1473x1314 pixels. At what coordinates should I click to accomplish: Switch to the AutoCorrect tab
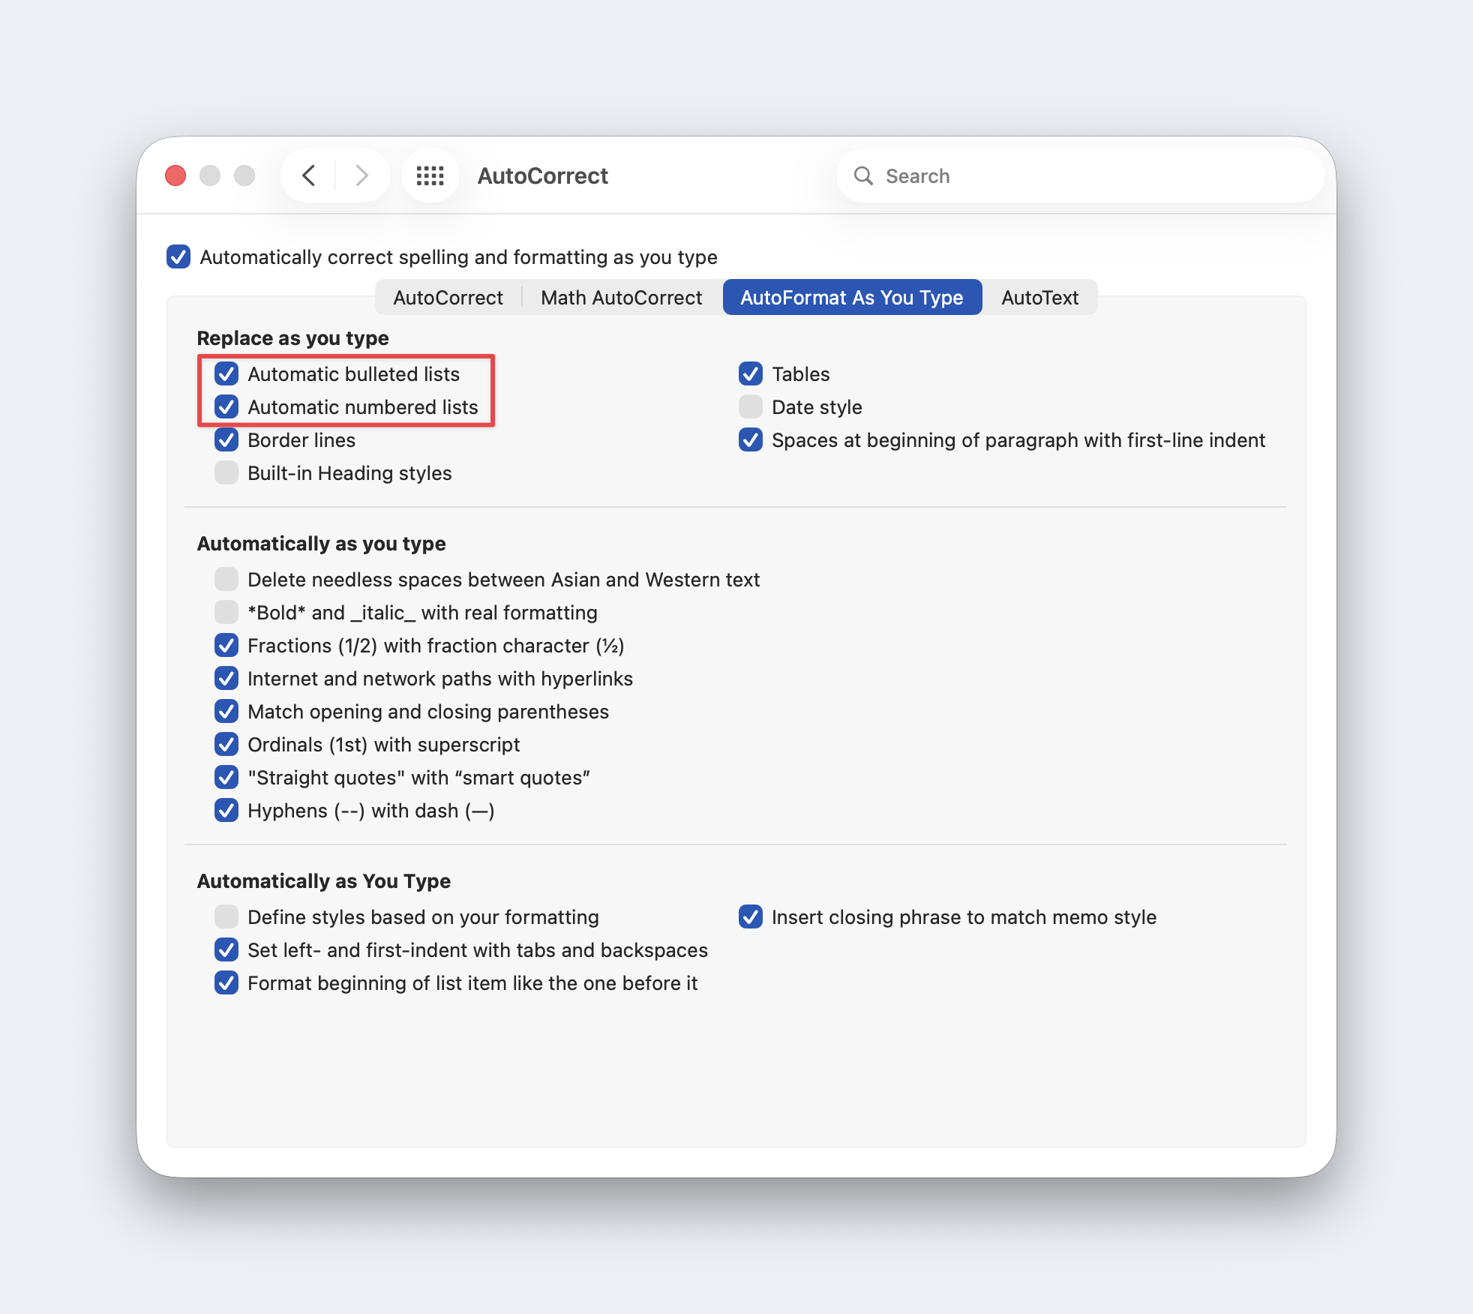click(x=448, y=298)
